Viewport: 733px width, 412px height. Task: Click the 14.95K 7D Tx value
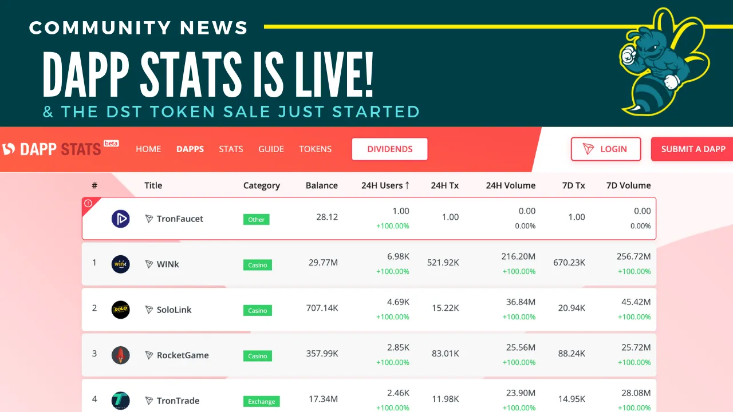pyautogui.click(x=572, y=399)
